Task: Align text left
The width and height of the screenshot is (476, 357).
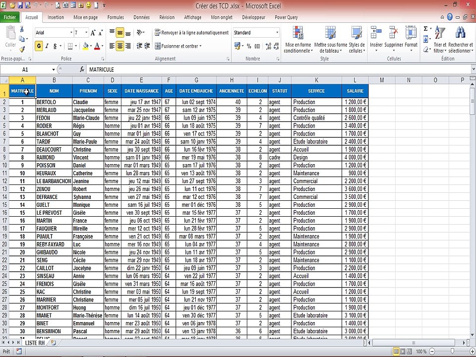Action: pos(112,46)
